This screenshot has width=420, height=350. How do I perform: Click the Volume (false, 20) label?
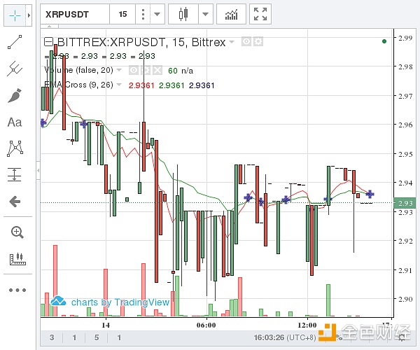tap(78, 70)
